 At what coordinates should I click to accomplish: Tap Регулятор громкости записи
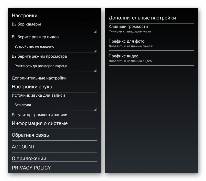click(x=40, y=115)
